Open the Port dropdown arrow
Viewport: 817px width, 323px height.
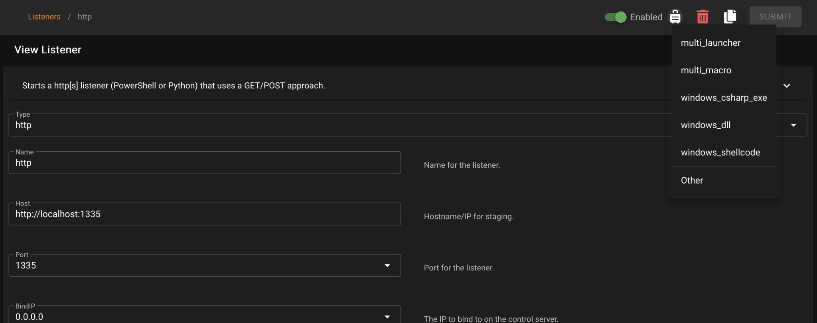(387, 266)
